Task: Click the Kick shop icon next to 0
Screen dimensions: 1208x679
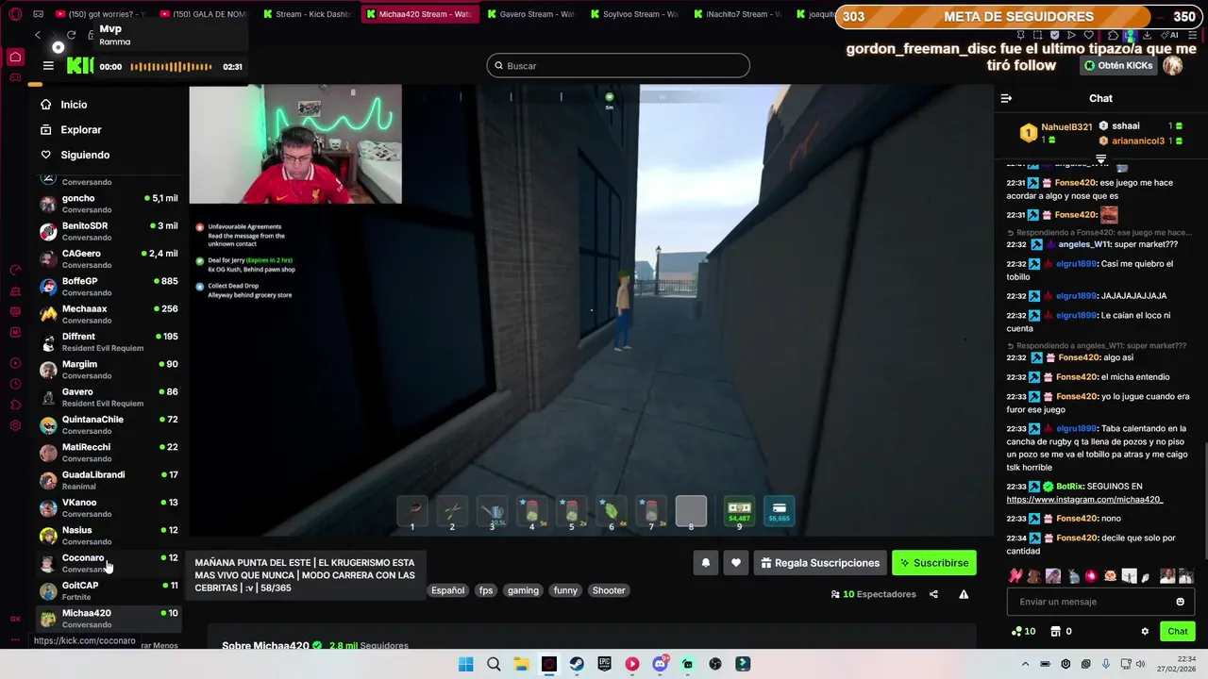Action: tap(1056, 632)
